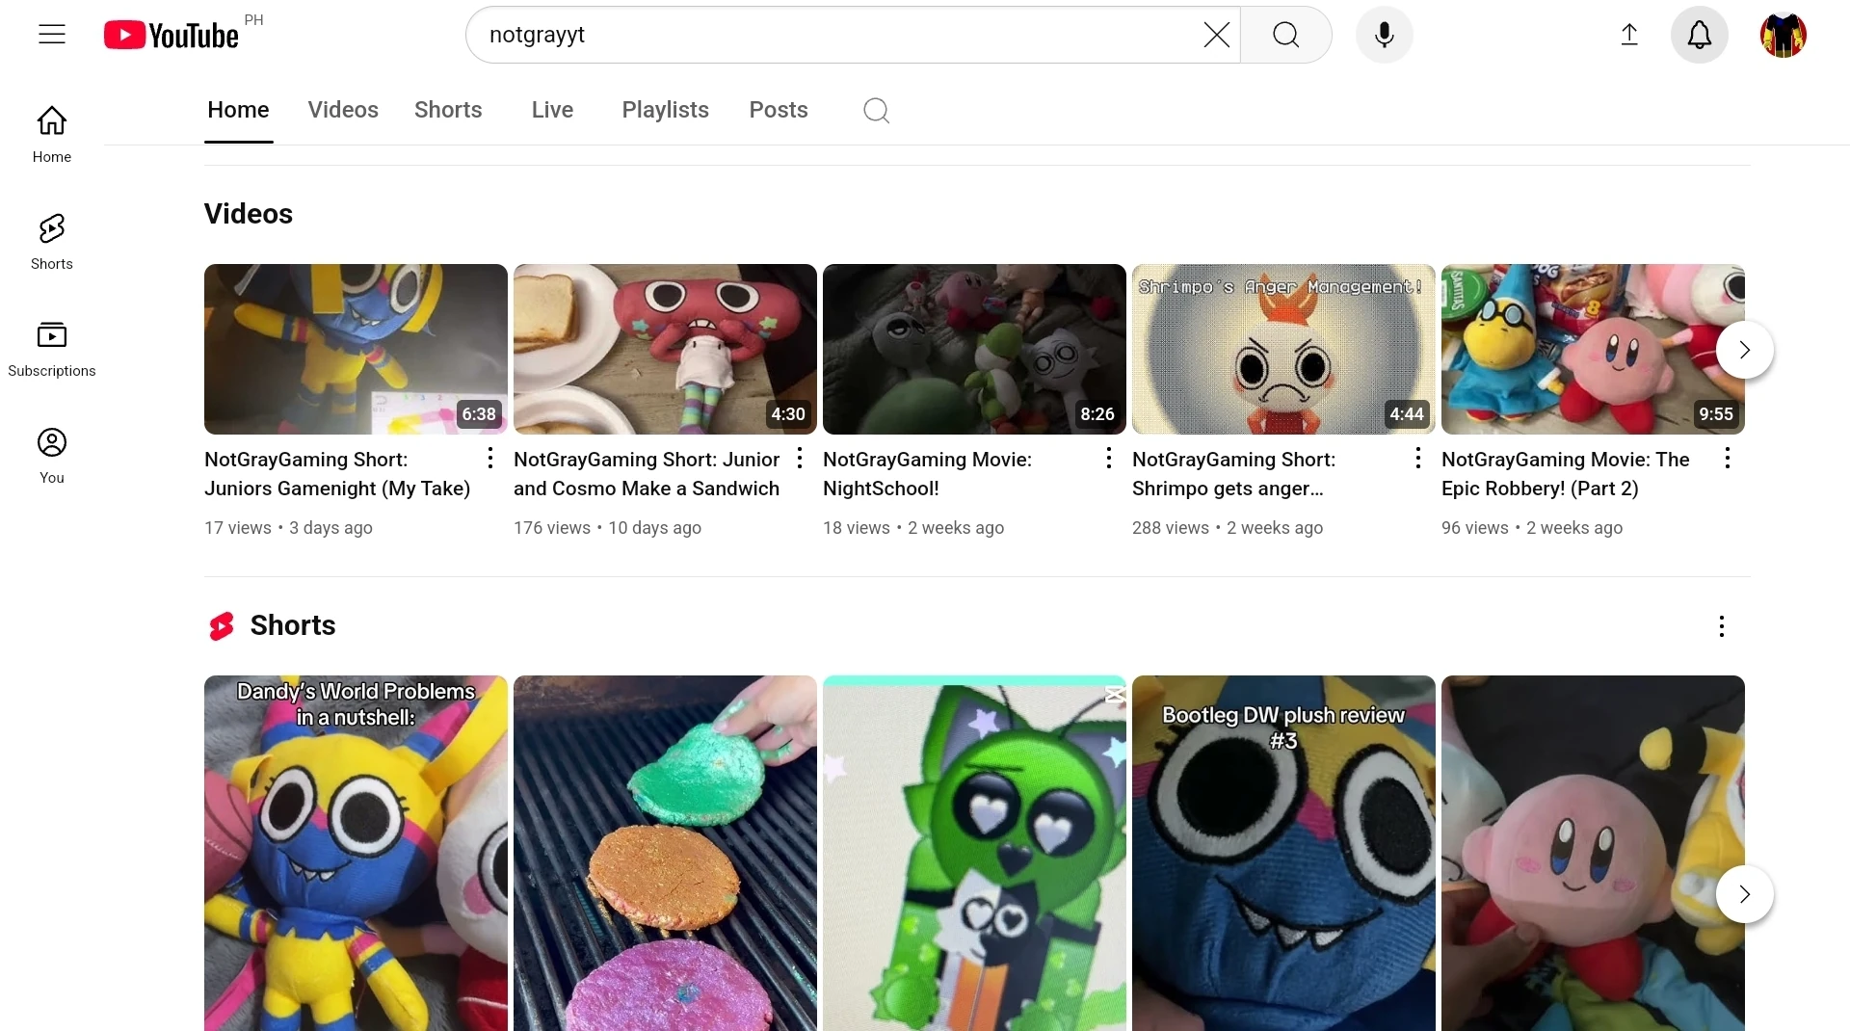Viewport: 1850px width, 1031px height.
Task: Open the Bootleg DW plush review #3 short
Action: 1283,854
